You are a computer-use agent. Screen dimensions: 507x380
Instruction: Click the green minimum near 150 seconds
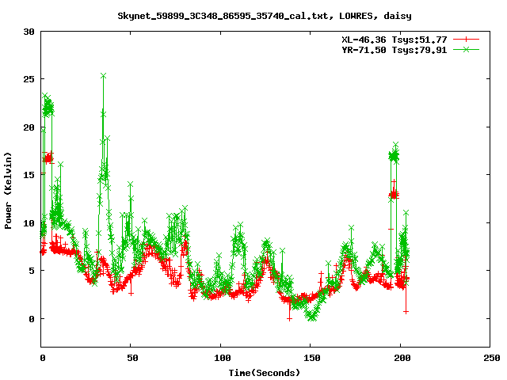(x=311, y=318)
